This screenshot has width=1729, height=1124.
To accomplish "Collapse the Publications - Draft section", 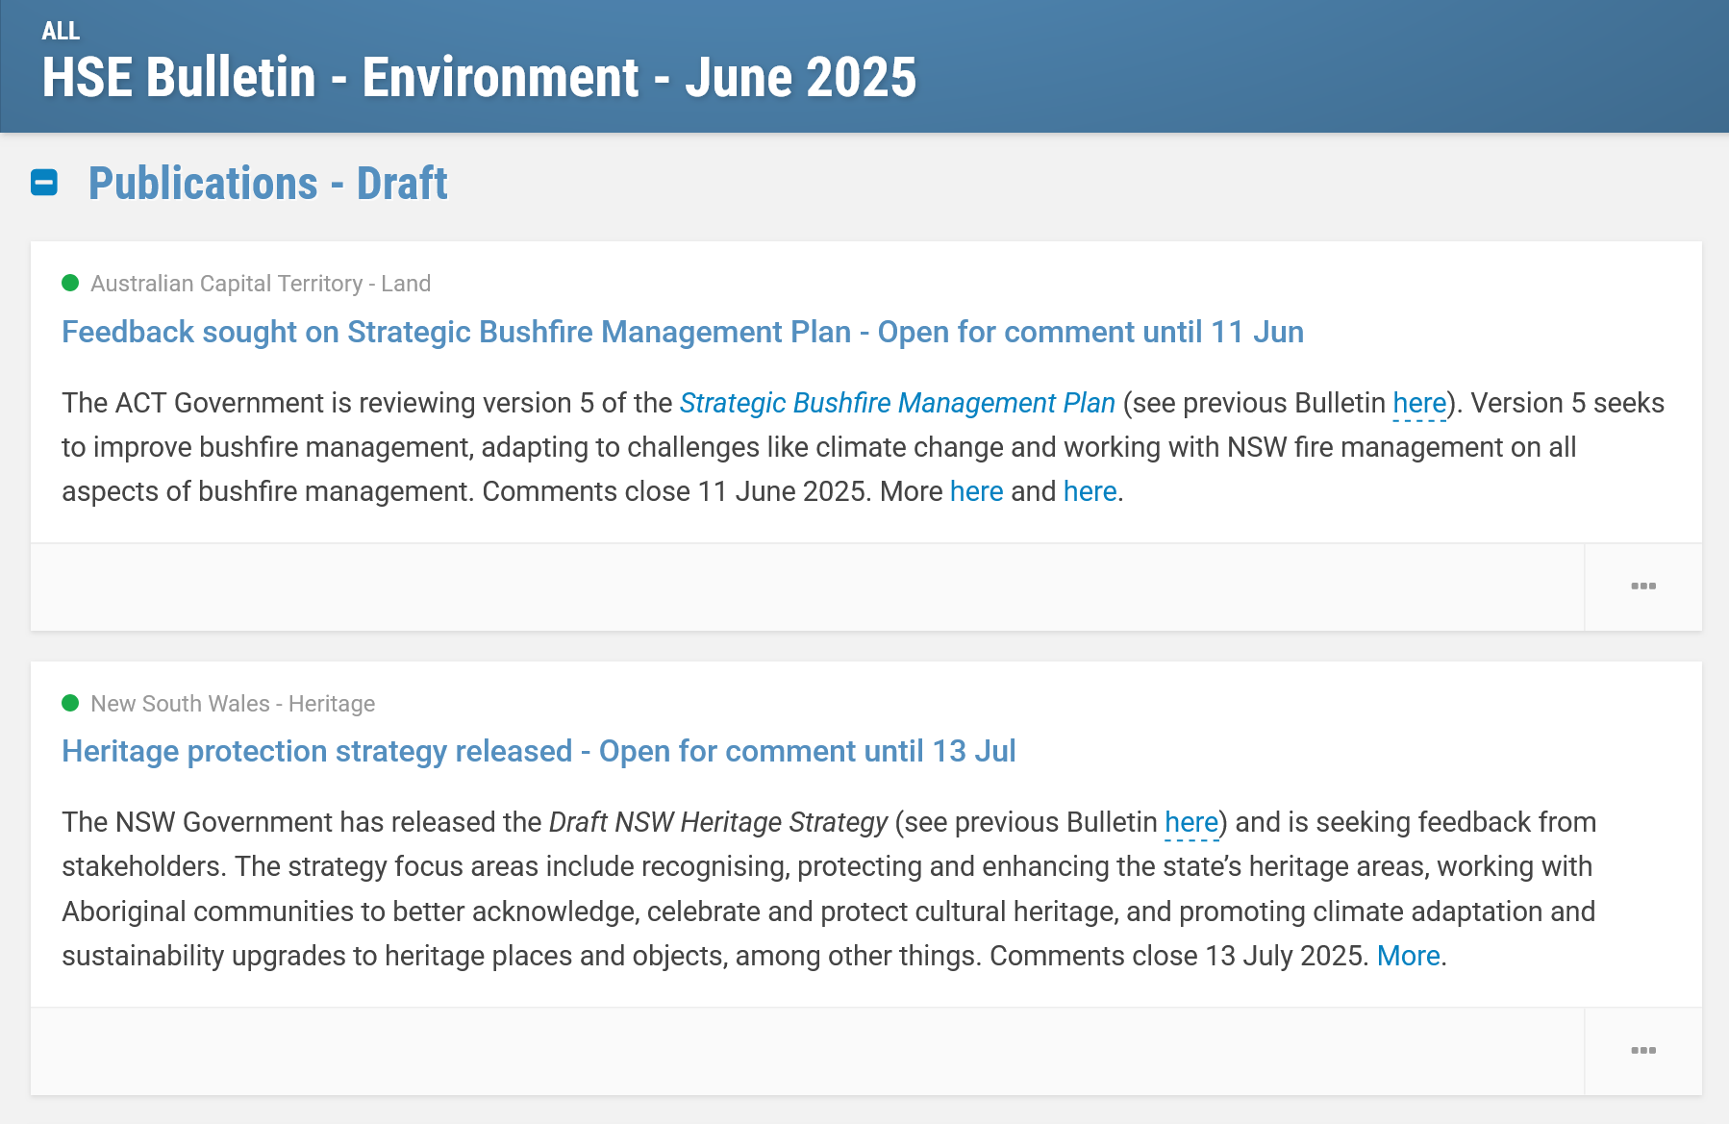I will click(x=44, y=183).
